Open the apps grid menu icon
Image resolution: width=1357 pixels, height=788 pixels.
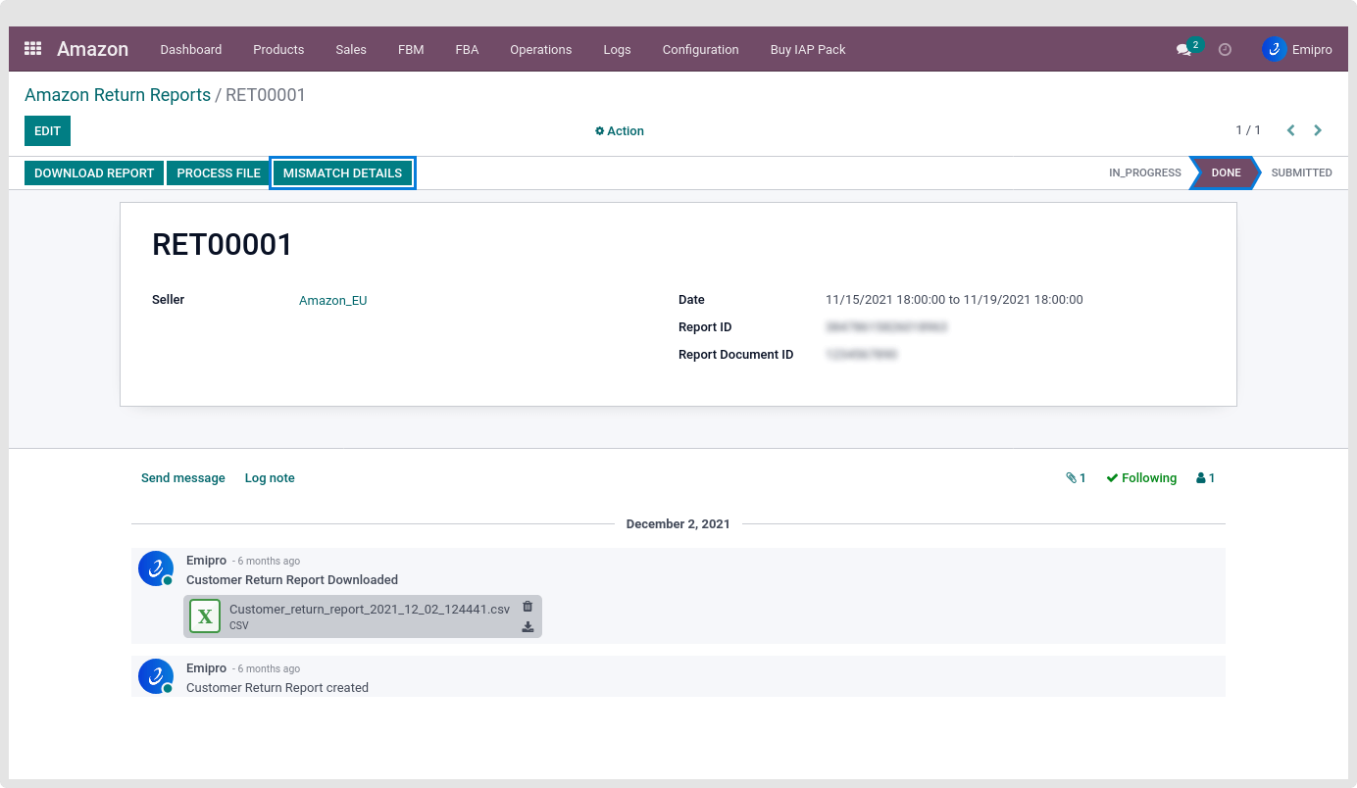click(x=32, y=49)
